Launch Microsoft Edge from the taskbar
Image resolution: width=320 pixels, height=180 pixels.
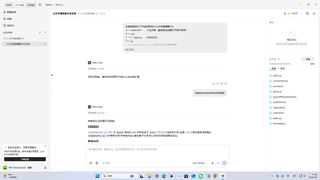point(164,176)
